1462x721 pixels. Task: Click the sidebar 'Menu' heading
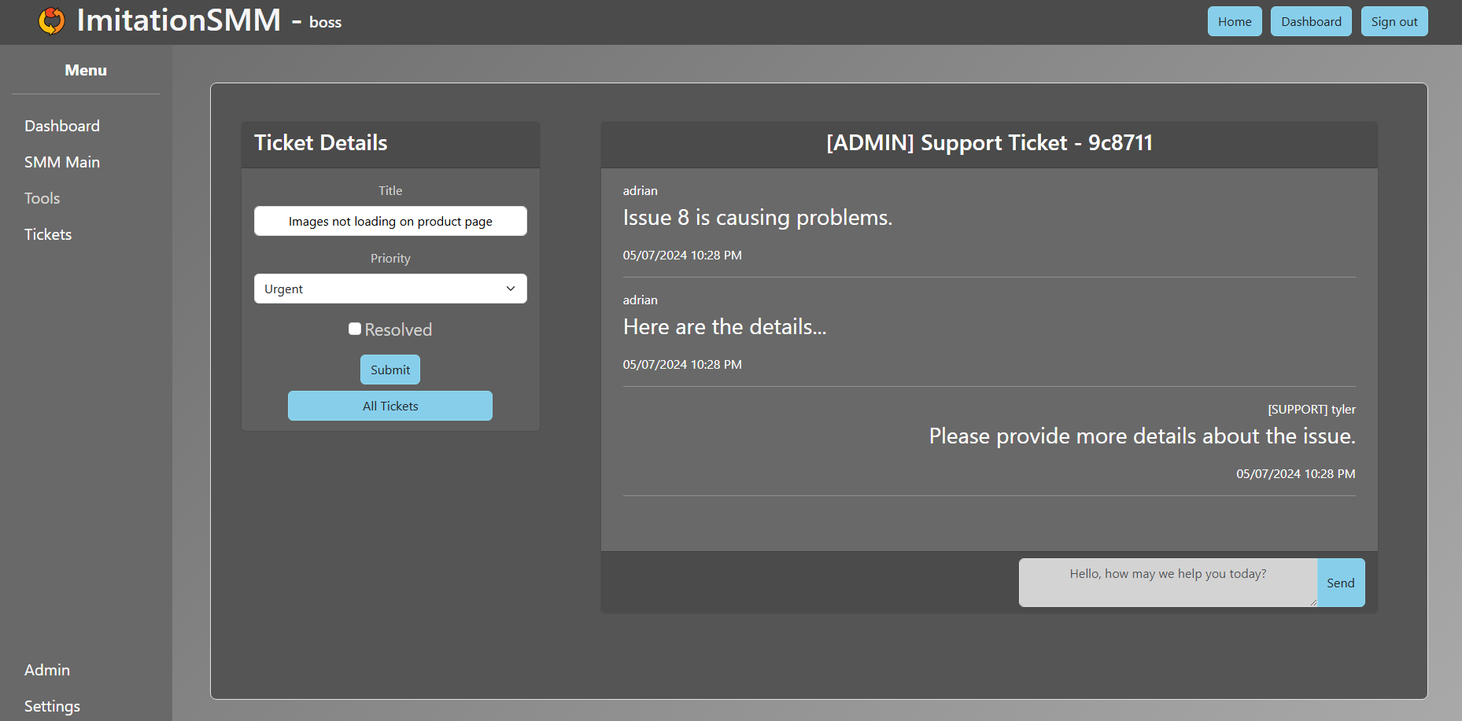click(86, 70)
